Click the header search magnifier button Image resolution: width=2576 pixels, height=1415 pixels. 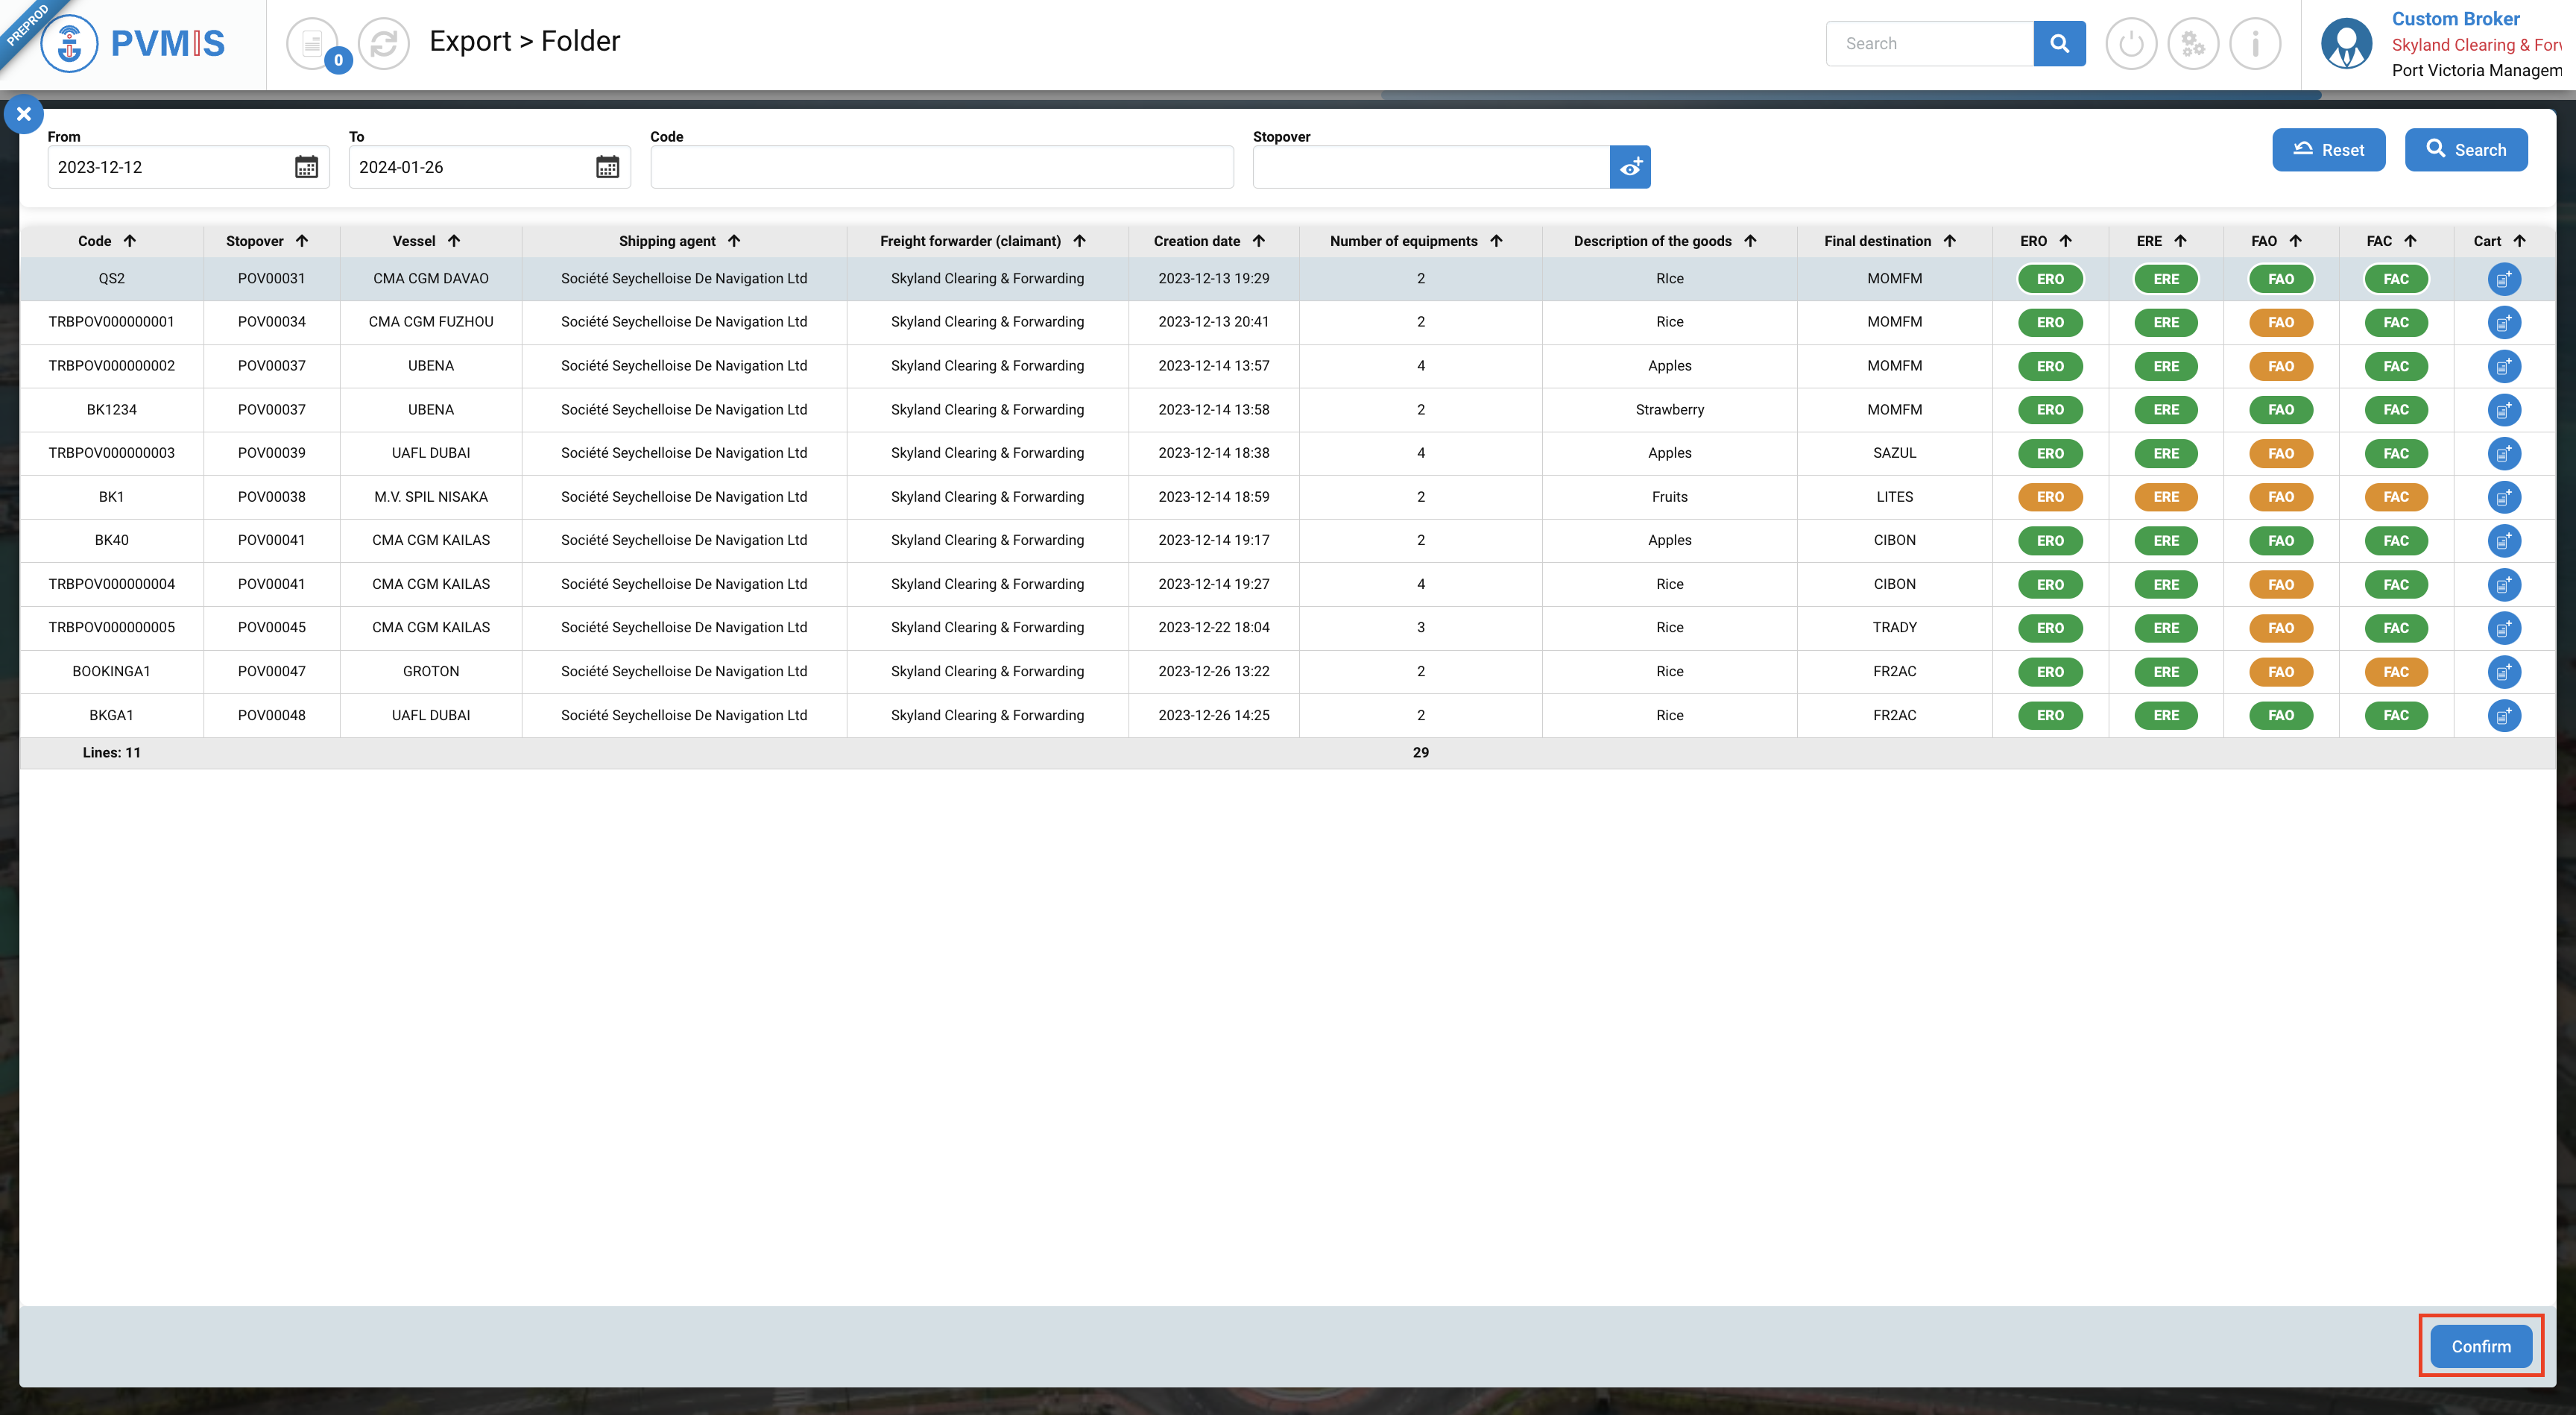tap(2059, 44)
